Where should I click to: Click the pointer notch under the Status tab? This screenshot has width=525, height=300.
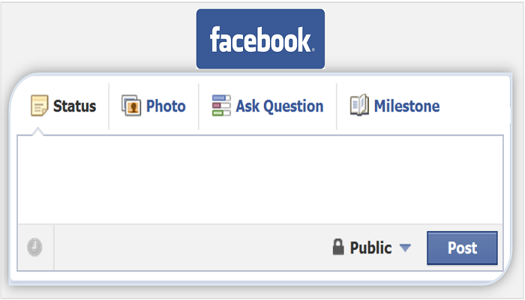[x=38, y=131]
